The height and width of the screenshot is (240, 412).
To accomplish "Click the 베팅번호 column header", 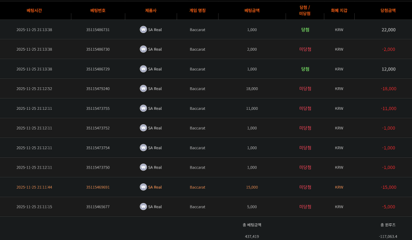I will 98,10.
